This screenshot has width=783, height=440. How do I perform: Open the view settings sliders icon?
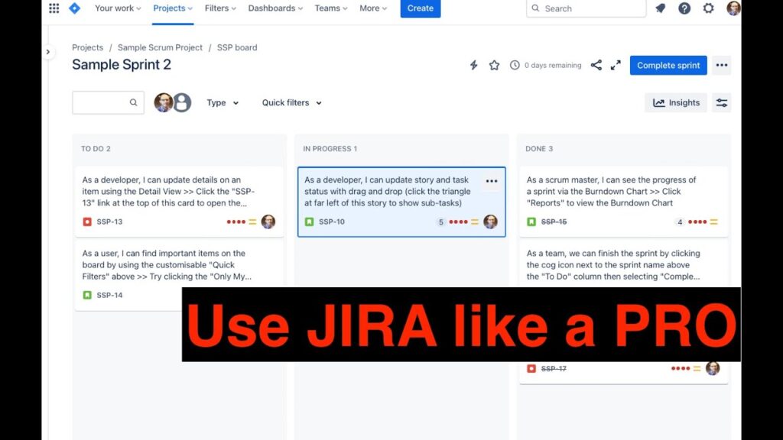(722, 103)
